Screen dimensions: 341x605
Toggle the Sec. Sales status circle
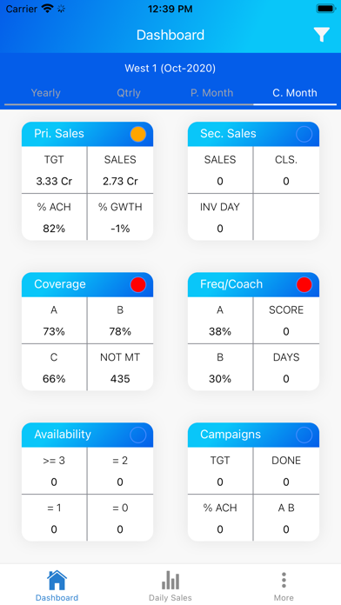click(x=304, y=134)
